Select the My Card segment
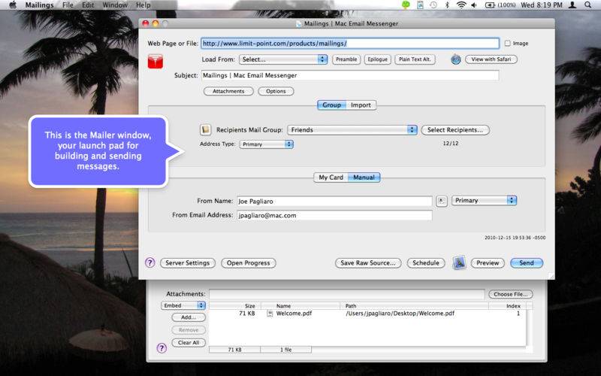Screen dimensions: 601x376 [331, 177]
